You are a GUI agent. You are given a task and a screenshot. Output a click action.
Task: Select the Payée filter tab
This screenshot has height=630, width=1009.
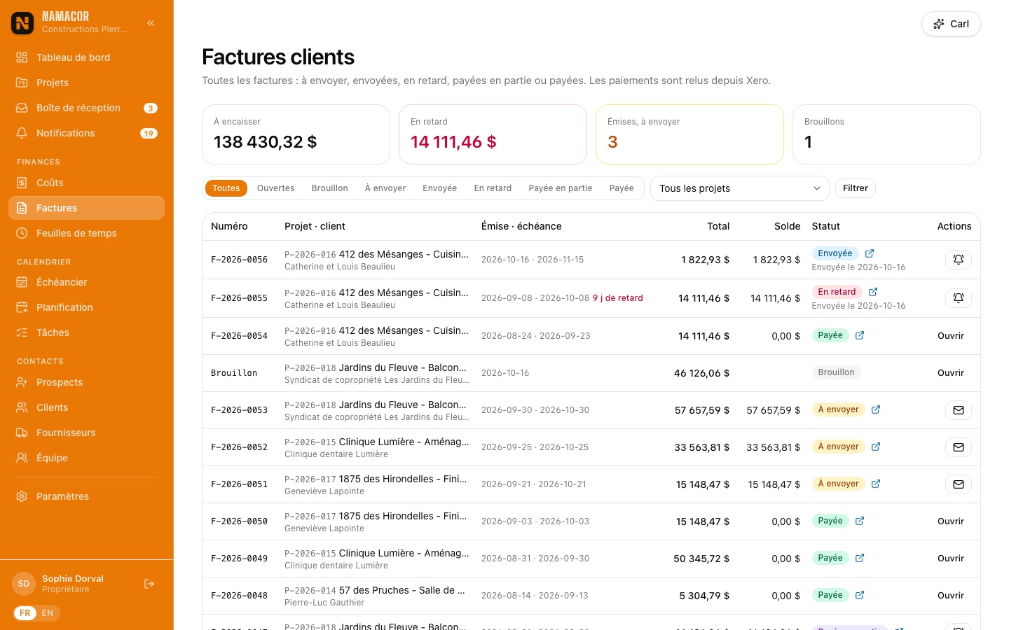(622, 188)
